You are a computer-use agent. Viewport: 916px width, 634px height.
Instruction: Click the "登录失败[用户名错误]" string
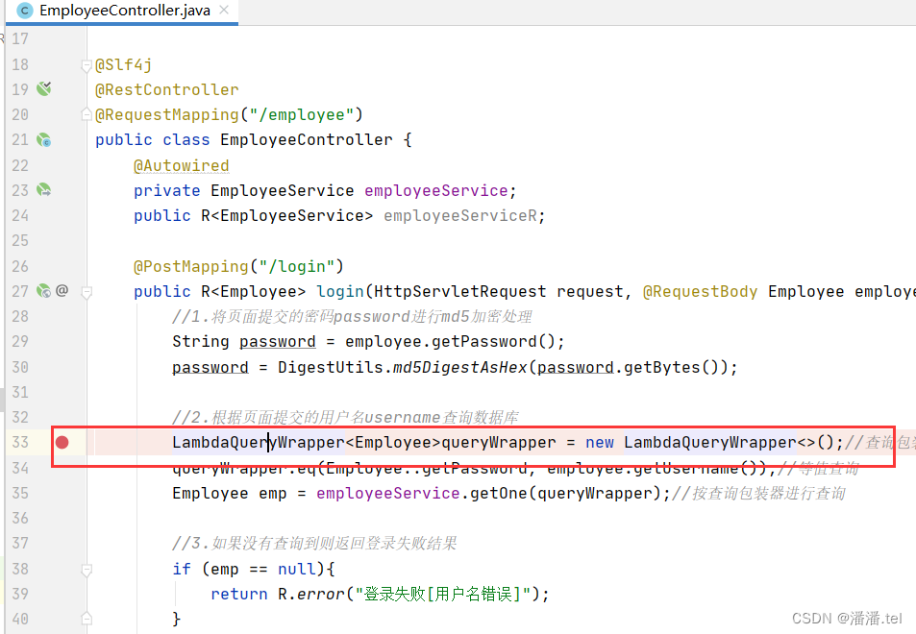pyautogui.click(x=443, y=594)
